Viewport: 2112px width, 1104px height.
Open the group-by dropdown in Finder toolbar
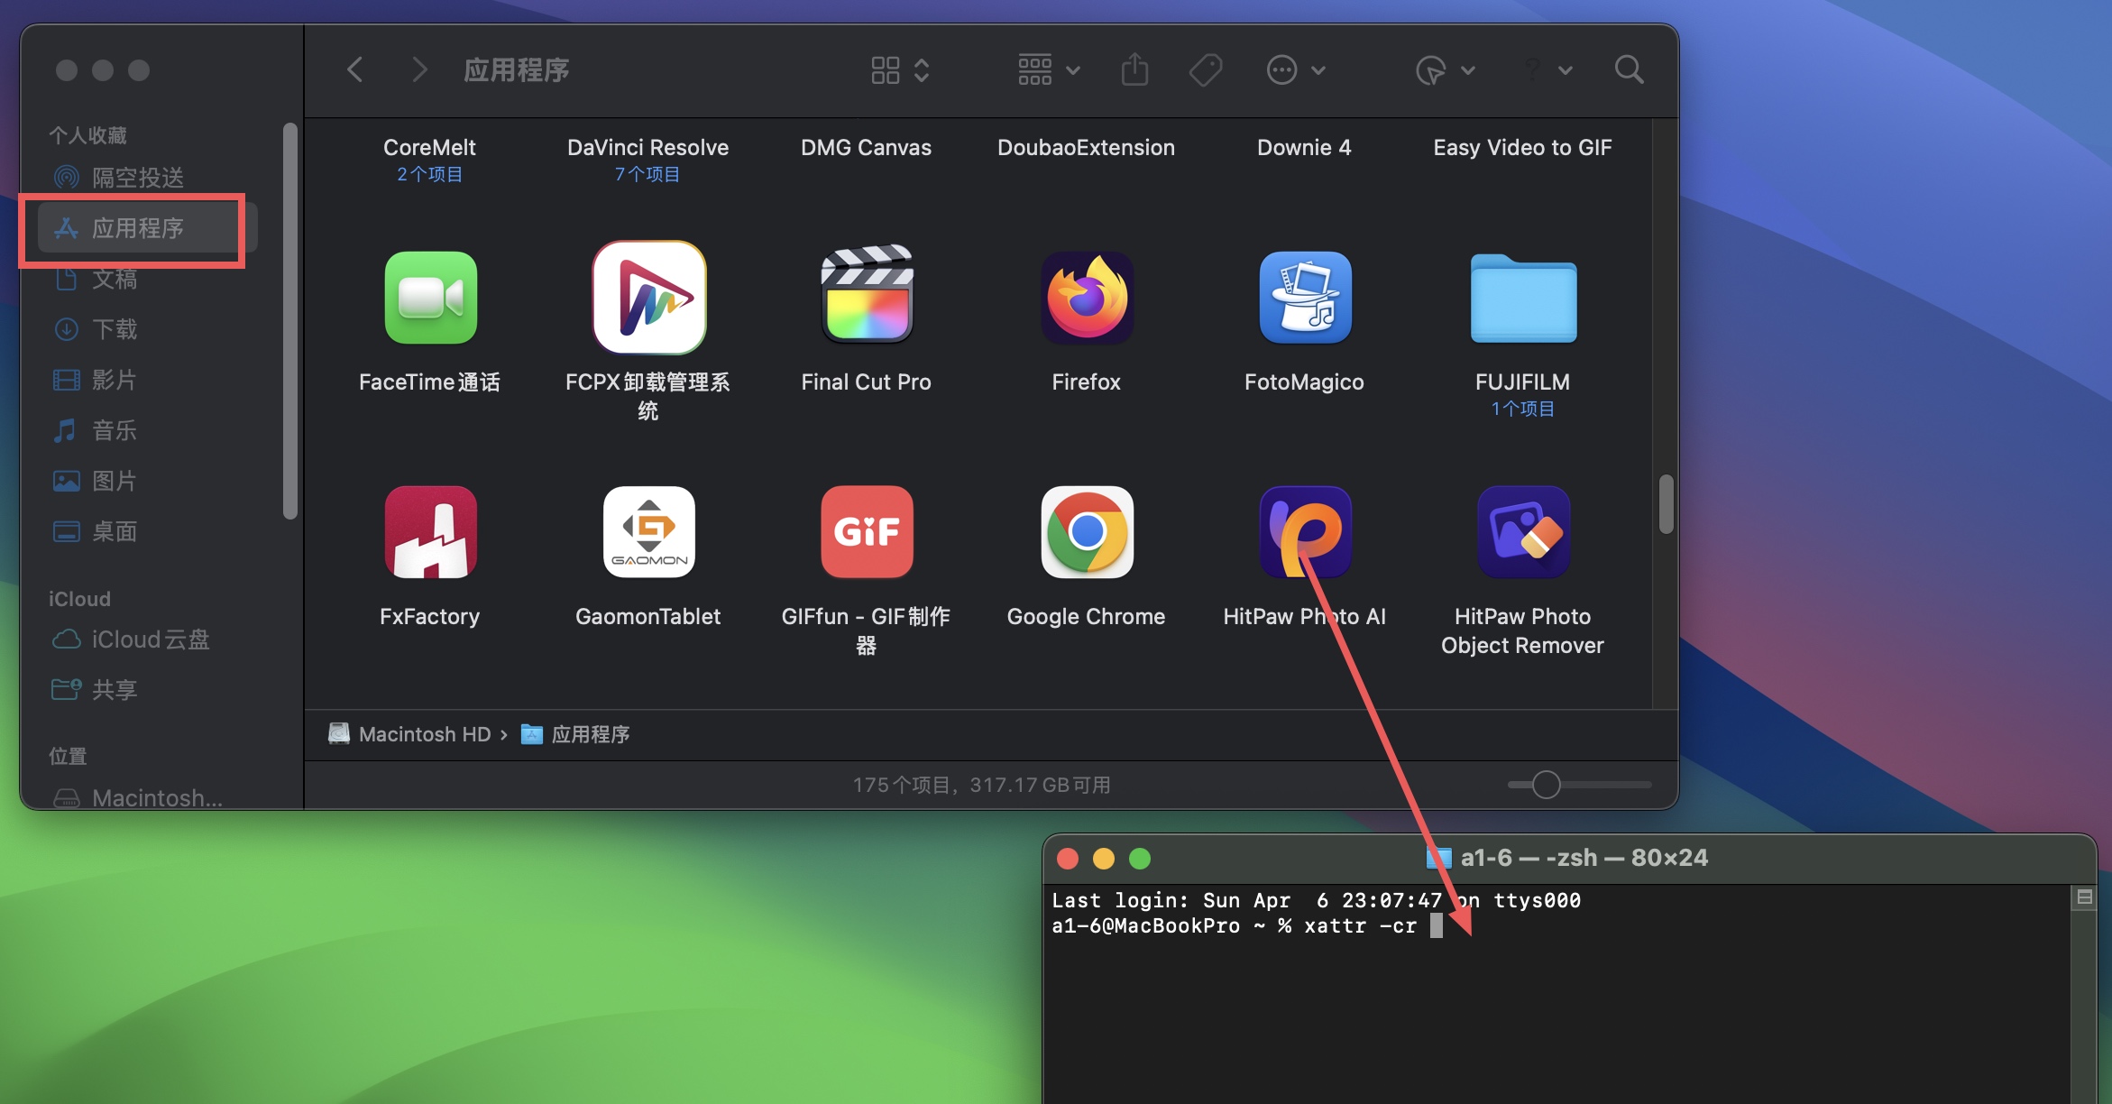(1049, 69)
